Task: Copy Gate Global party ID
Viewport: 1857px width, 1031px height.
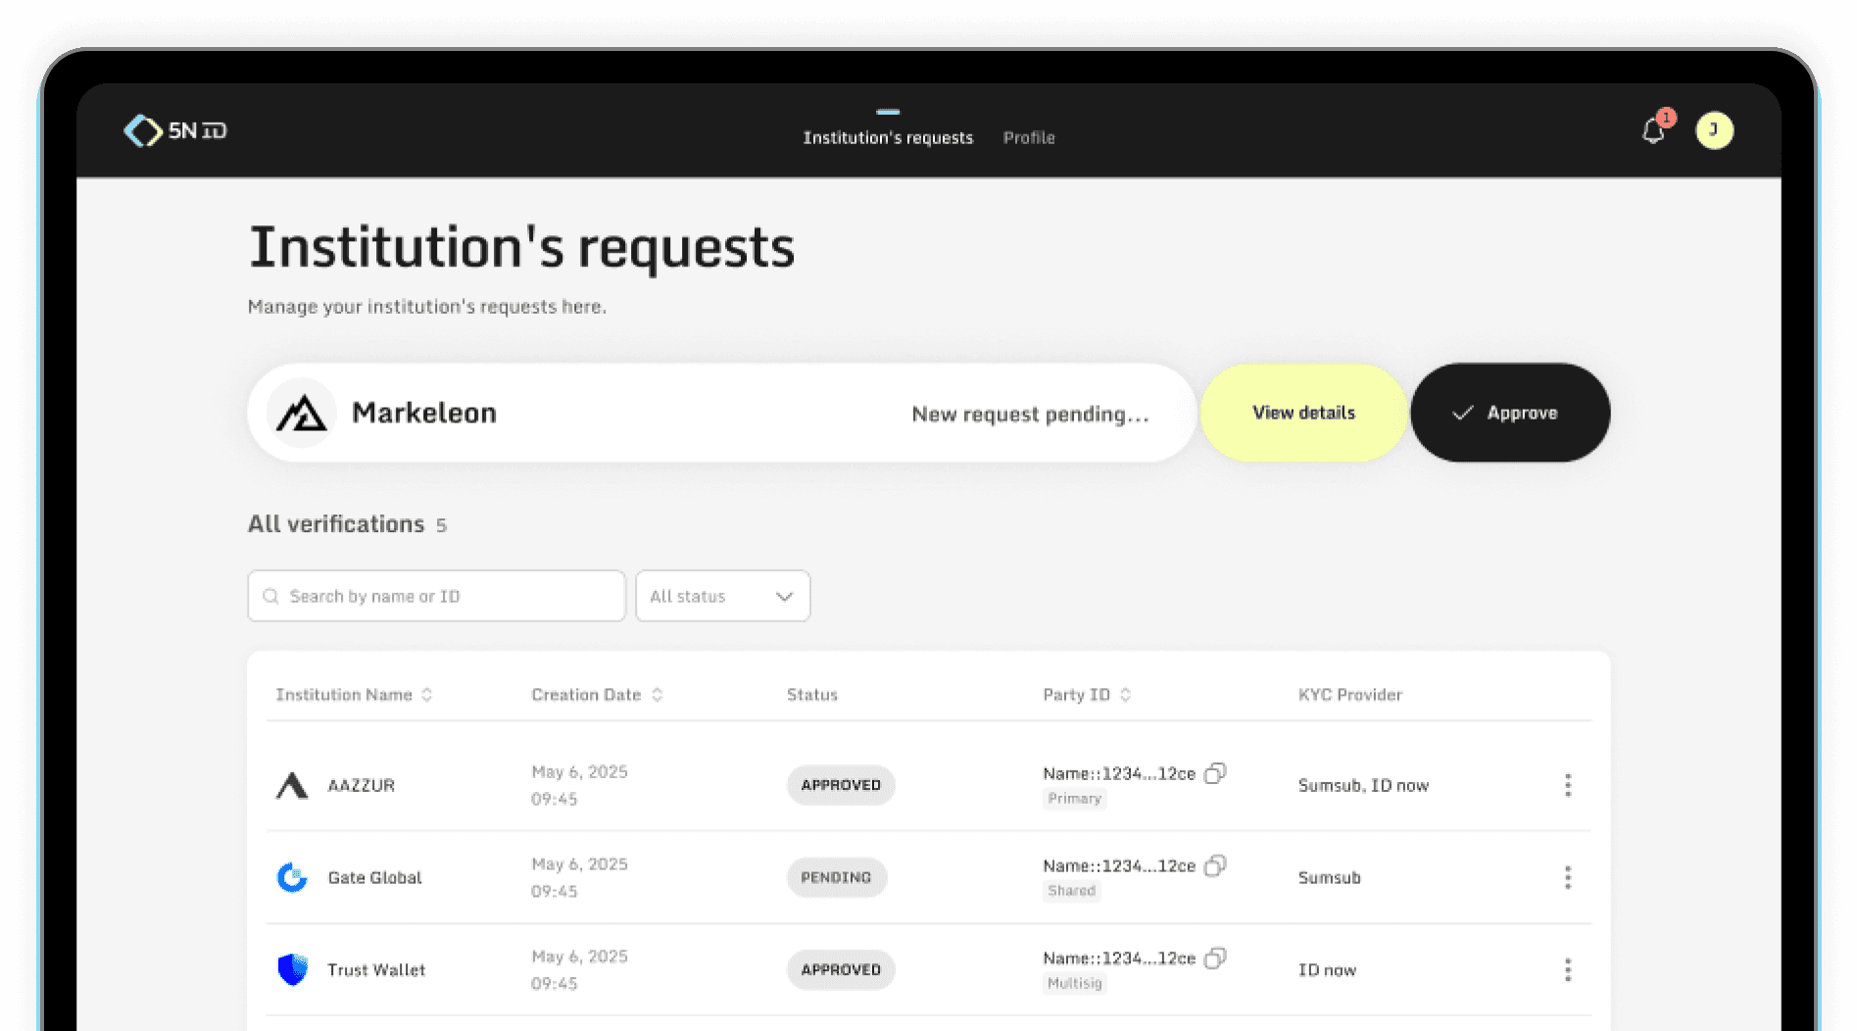Action: pos(1215,865)
